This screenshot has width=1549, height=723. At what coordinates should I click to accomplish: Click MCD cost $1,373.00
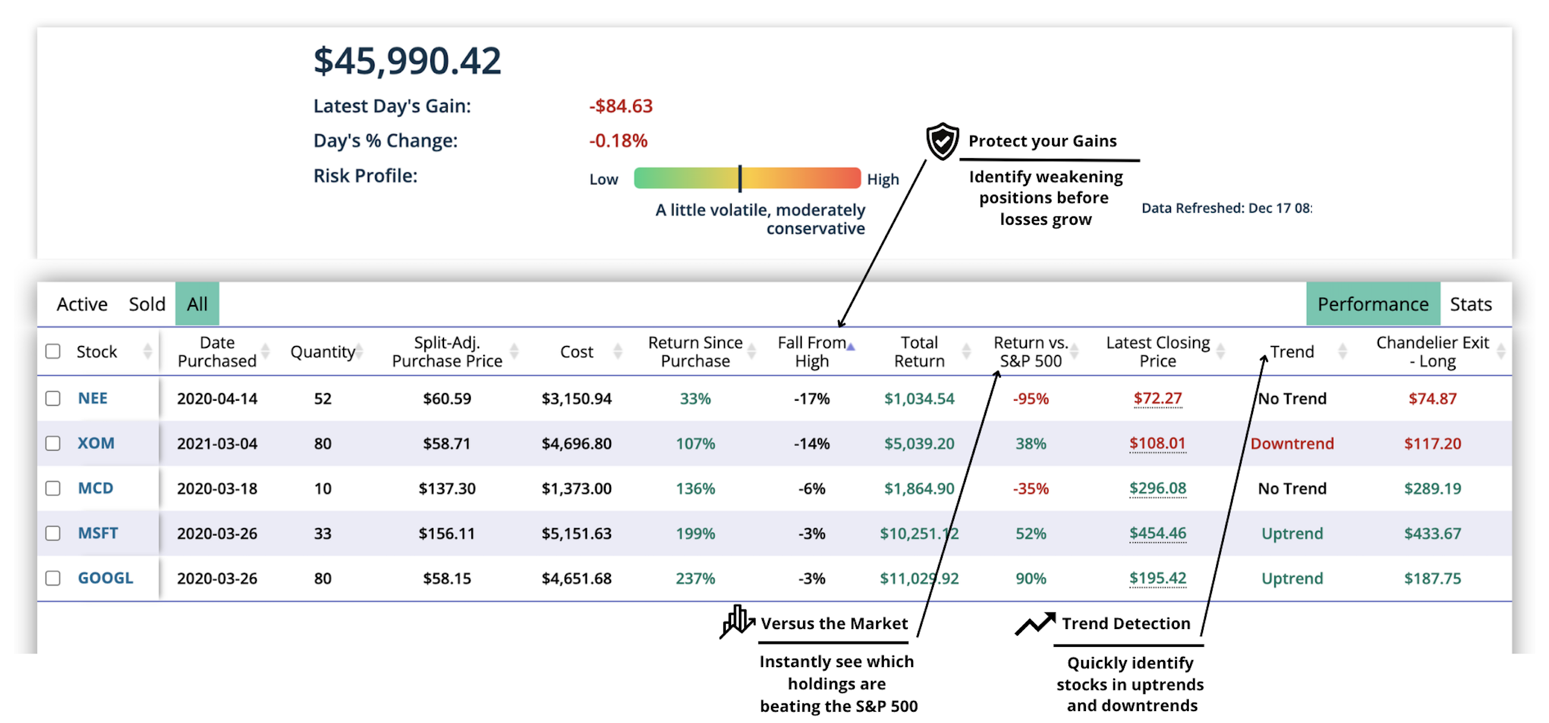(x=576, y=488)
